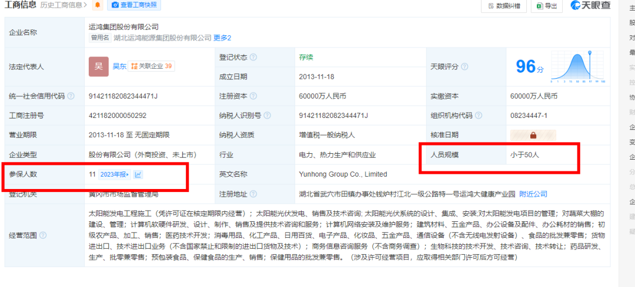The width and height of the screenshot is (635, 287).
Task: Click the 数据纠错 button
Action: pyautogui.click(x=503, y=6)
